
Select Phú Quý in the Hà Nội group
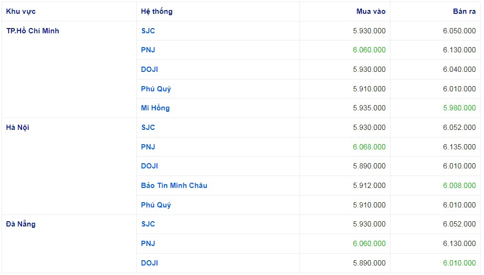tap(156, 205)
